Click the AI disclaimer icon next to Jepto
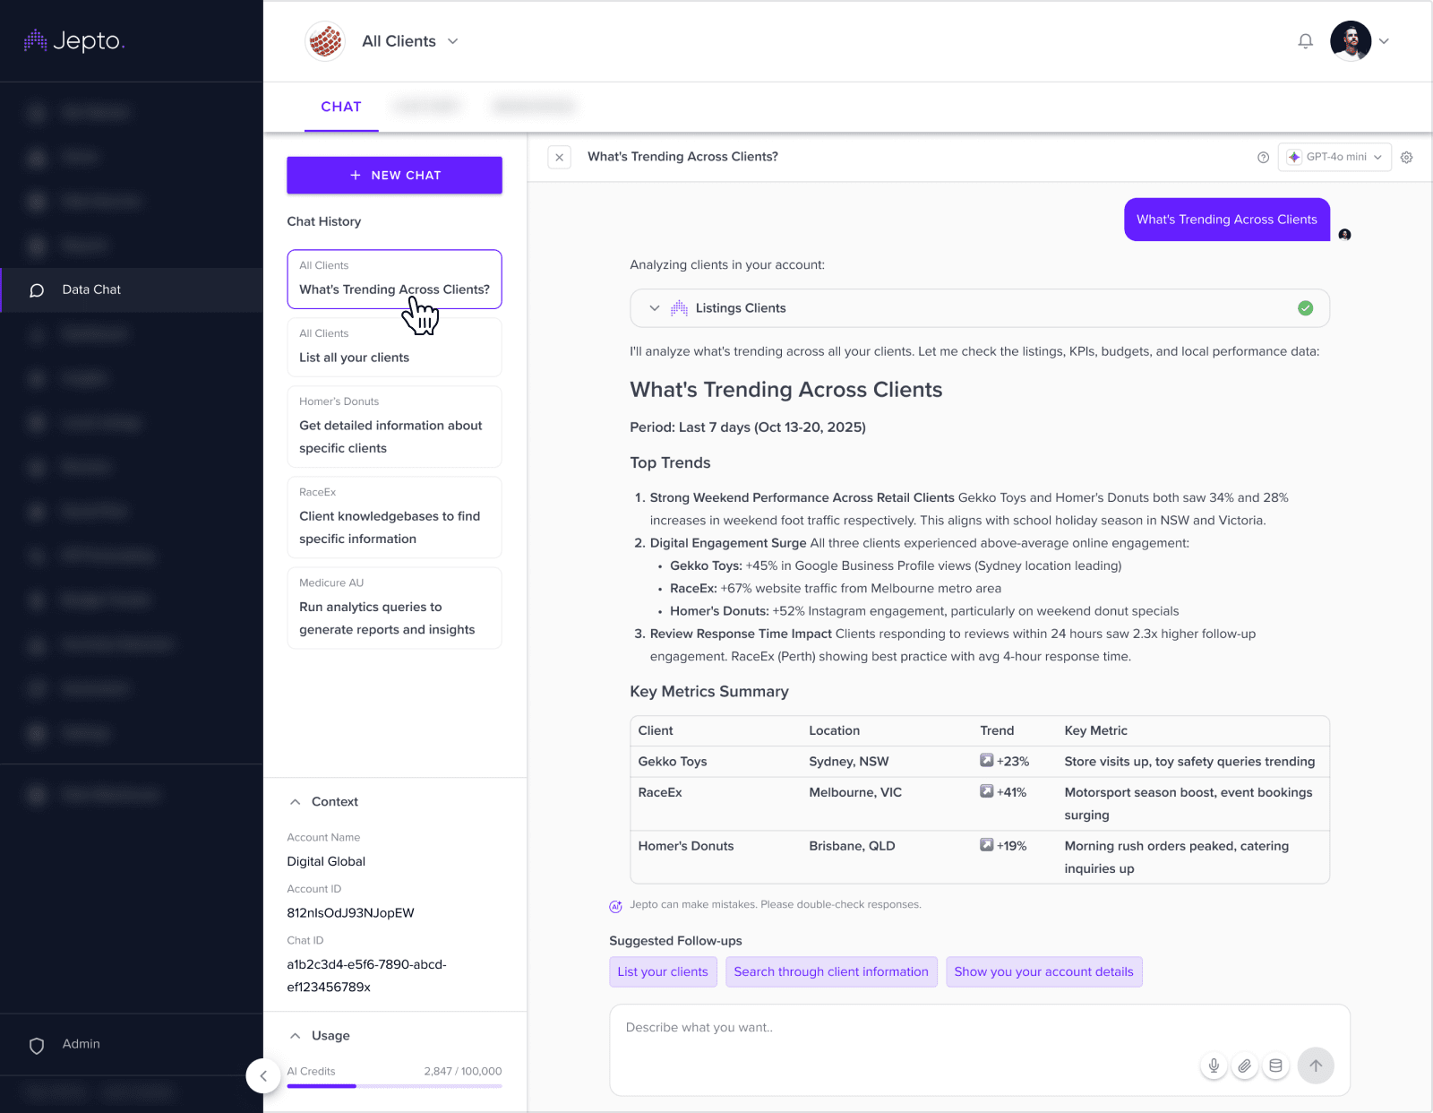 [615, 906]
